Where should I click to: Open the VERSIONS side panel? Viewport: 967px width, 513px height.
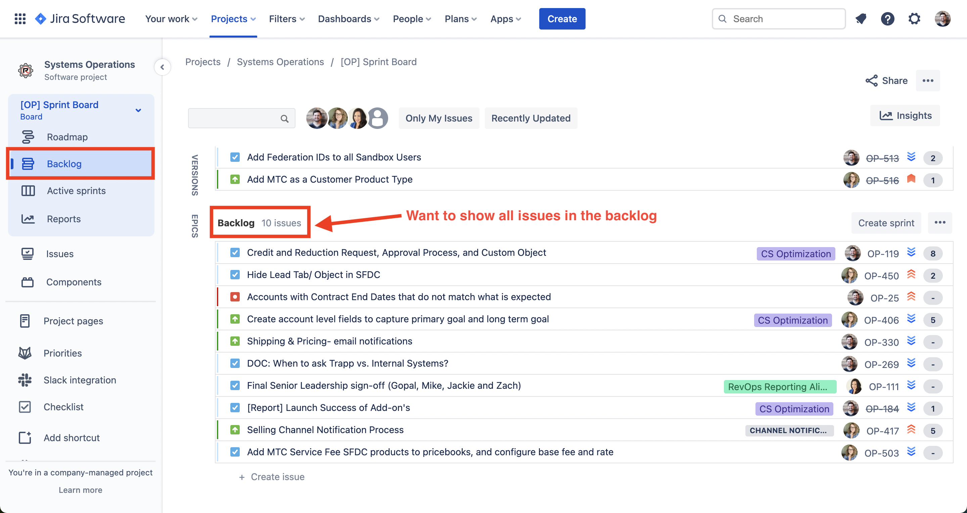coord(194,175)
